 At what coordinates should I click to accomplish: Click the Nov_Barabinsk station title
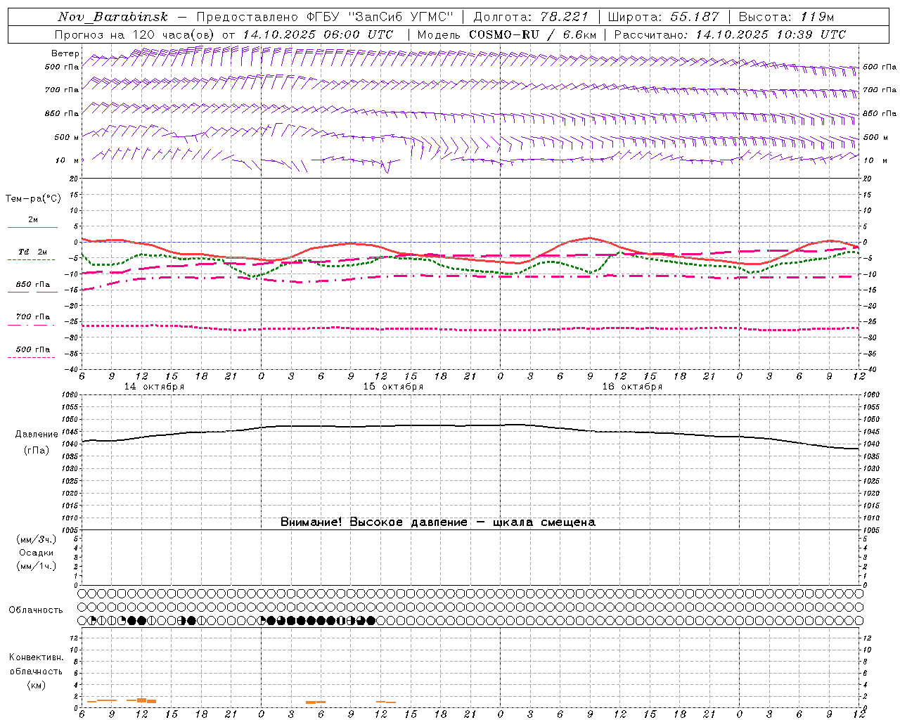[x=112, y=17]
